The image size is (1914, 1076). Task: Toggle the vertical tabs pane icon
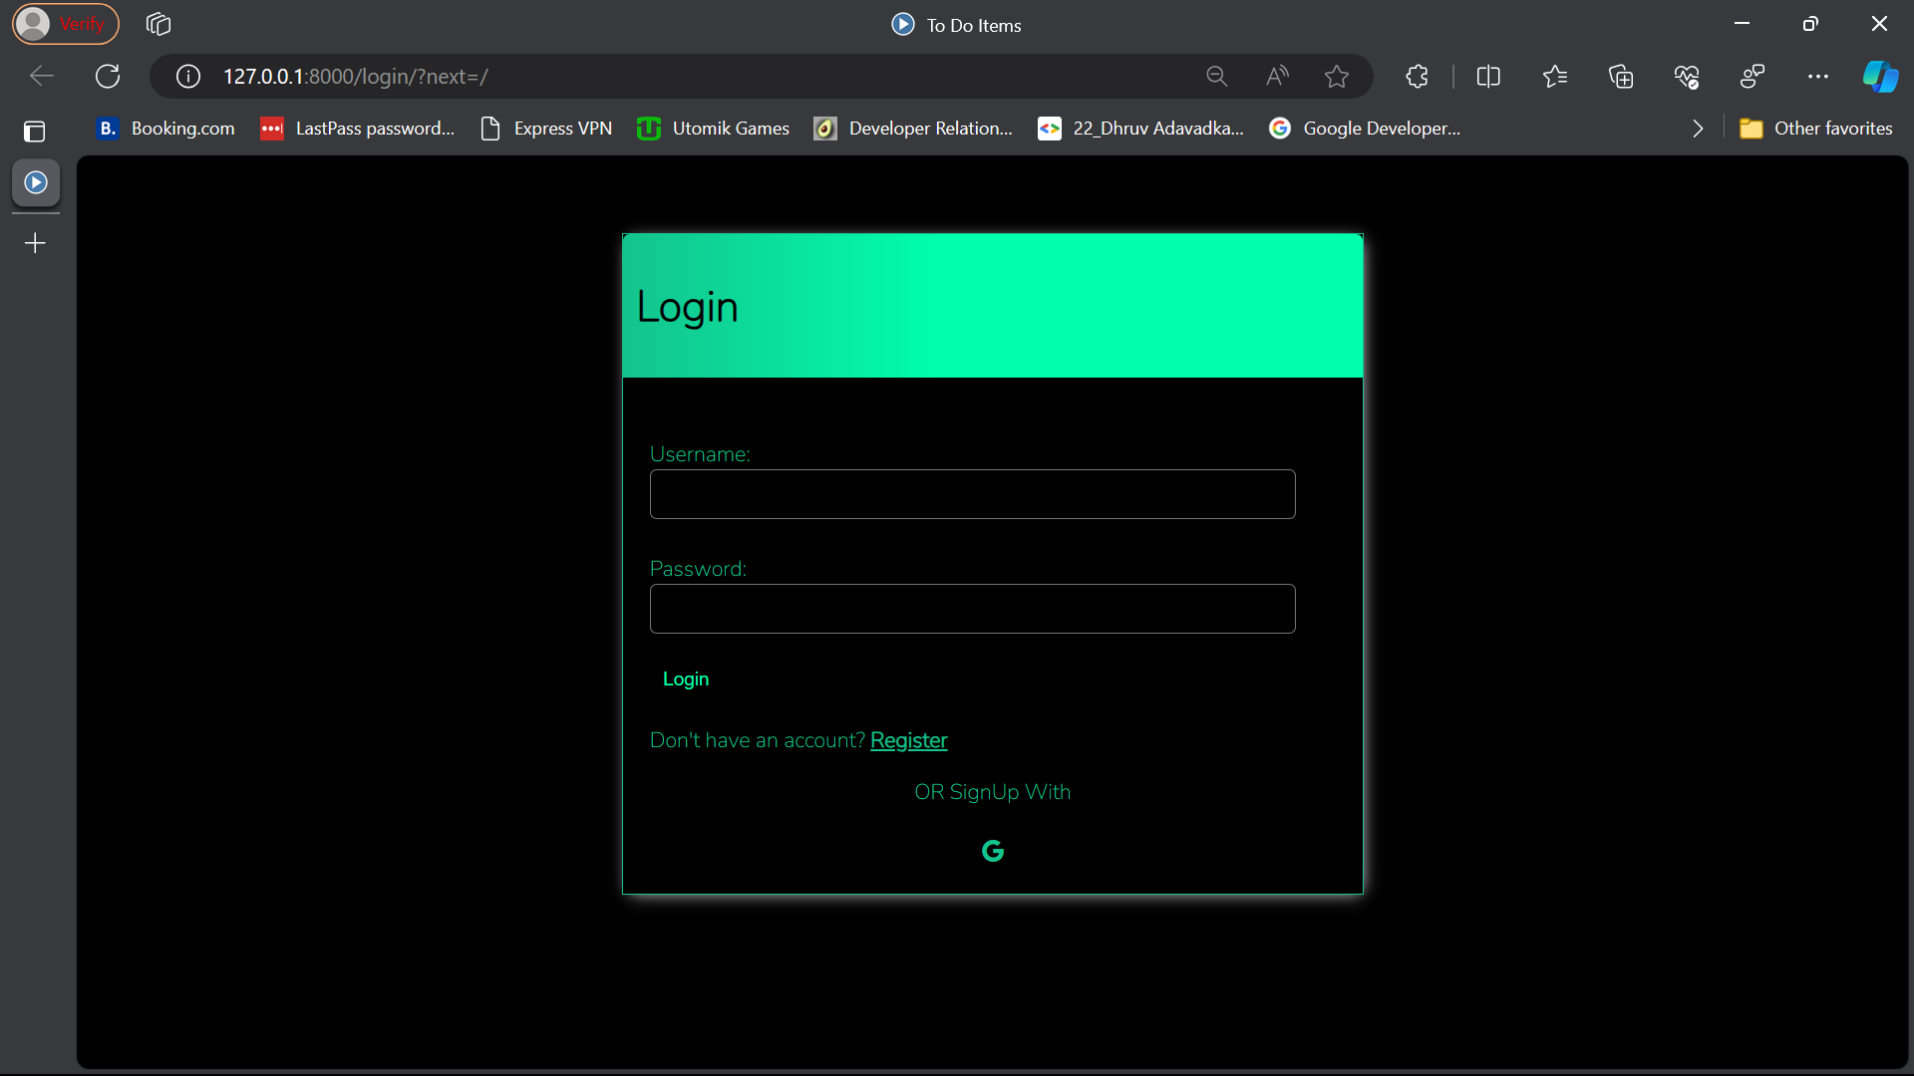(x=35, y=131)
